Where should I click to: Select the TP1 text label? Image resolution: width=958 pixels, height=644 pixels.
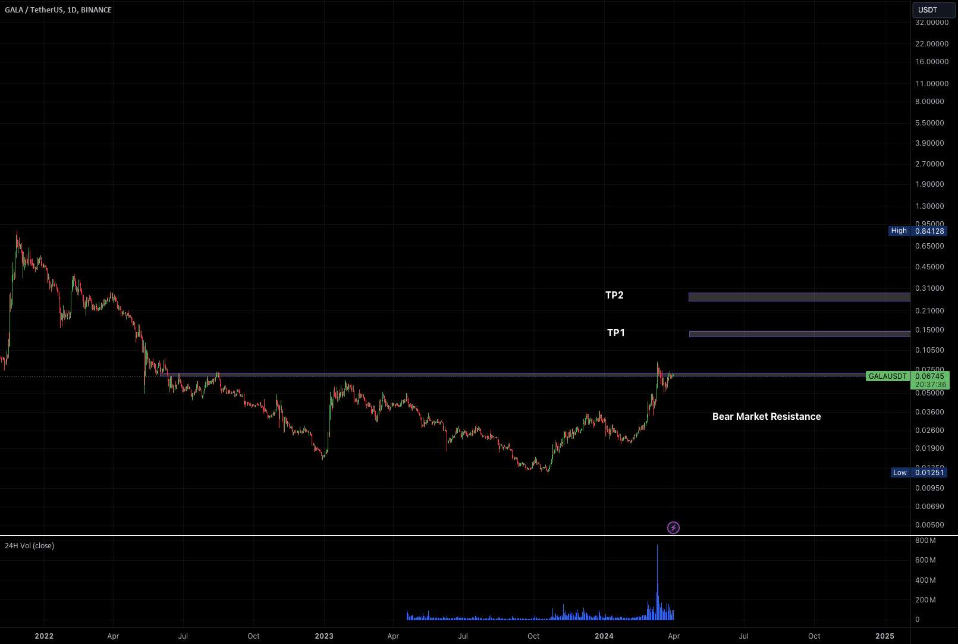616,332
